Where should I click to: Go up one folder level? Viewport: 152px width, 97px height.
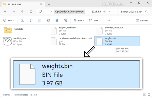(x=22, y=12)
